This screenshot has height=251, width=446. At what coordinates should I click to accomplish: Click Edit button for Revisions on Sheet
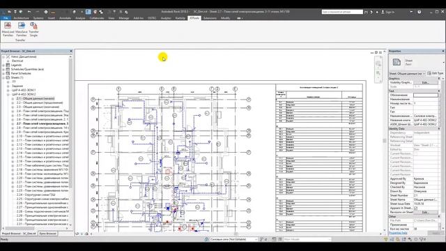tap(426, 212)
